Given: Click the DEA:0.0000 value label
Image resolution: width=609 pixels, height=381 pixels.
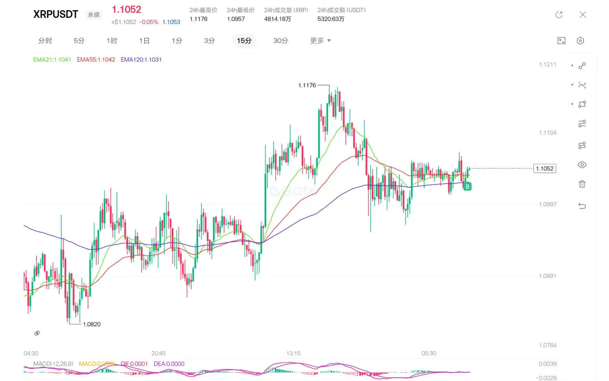Looking at the screenshot, I should click(x=169, y=364).
